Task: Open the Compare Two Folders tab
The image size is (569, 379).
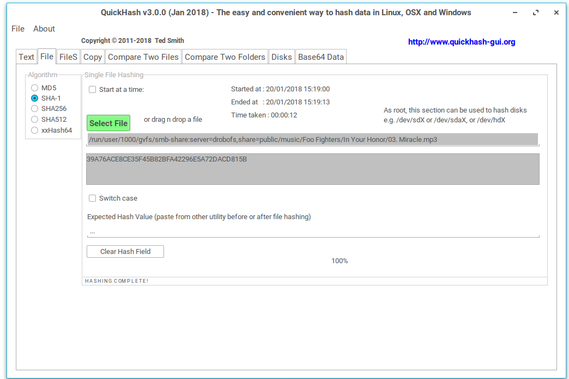Action: coord(225,57)
